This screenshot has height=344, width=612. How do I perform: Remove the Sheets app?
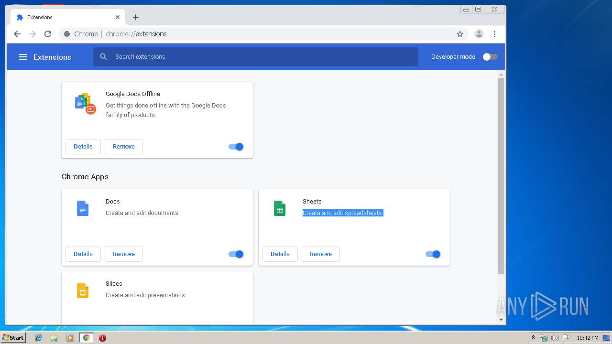(x=321, y=254)
